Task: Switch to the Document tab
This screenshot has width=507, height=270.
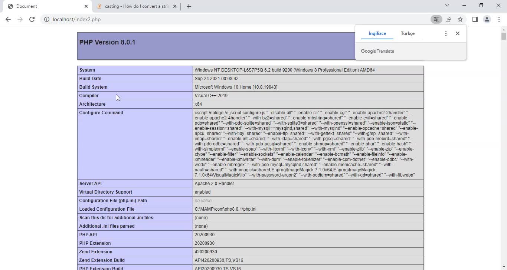Action: point(48,6)
